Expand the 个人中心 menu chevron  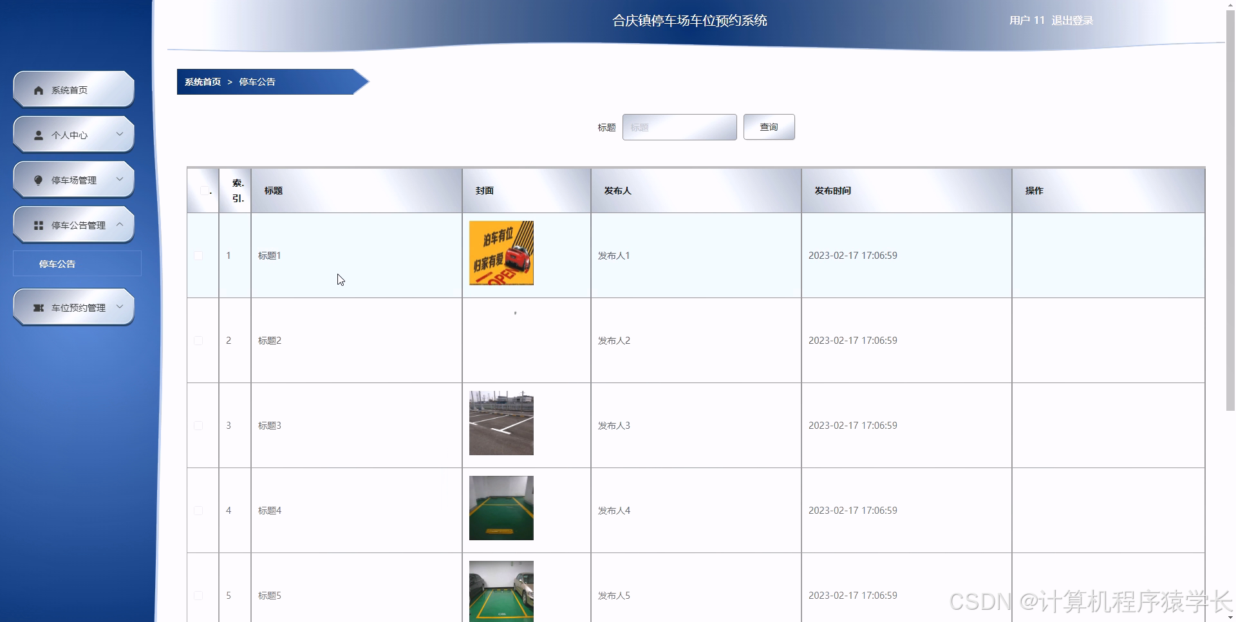(120, 134)
